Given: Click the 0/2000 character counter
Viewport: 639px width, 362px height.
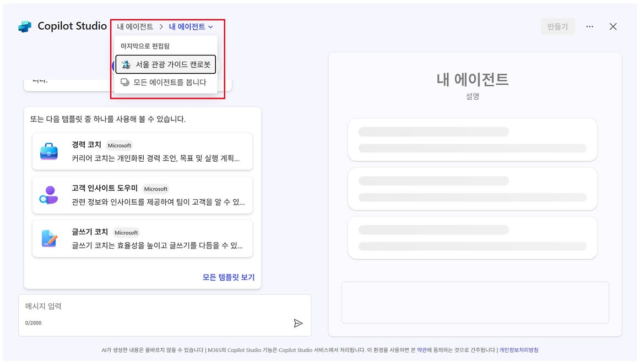Looking at the screenshot, I should (x=34, y=323).
